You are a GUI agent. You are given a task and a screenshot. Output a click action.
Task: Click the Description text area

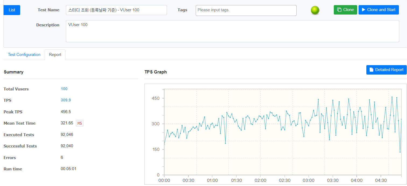point(232,31)
